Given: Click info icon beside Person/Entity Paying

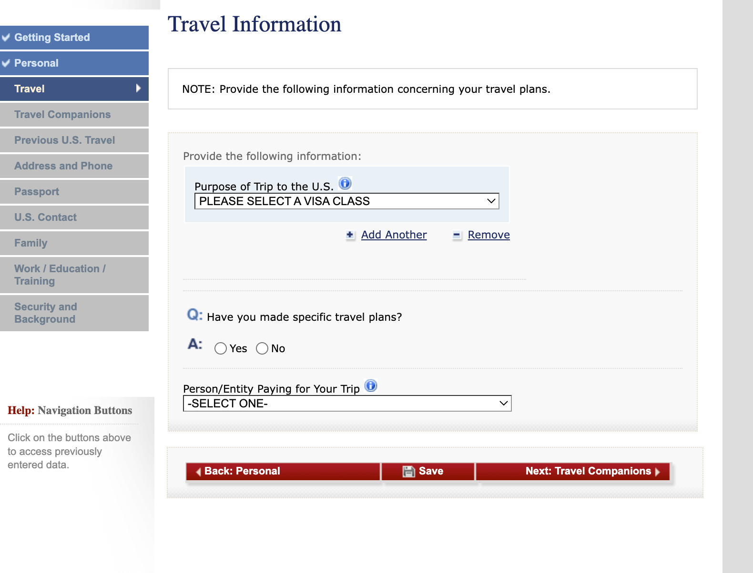Looking at the screenshot, I should 371,385.
